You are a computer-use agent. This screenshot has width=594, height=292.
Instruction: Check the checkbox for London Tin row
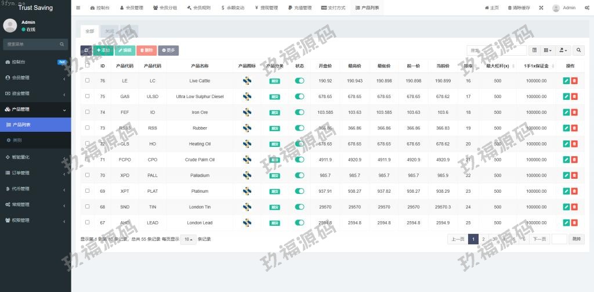click(x=88, y=207)
